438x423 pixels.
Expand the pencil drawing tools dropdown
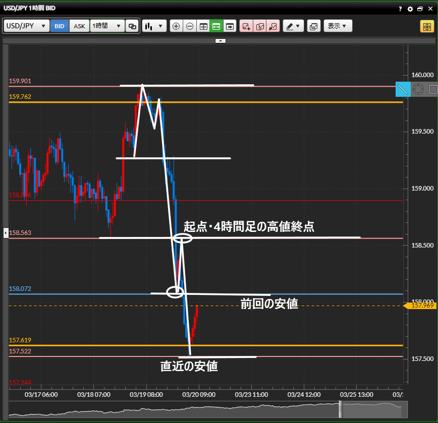[293, 26]
